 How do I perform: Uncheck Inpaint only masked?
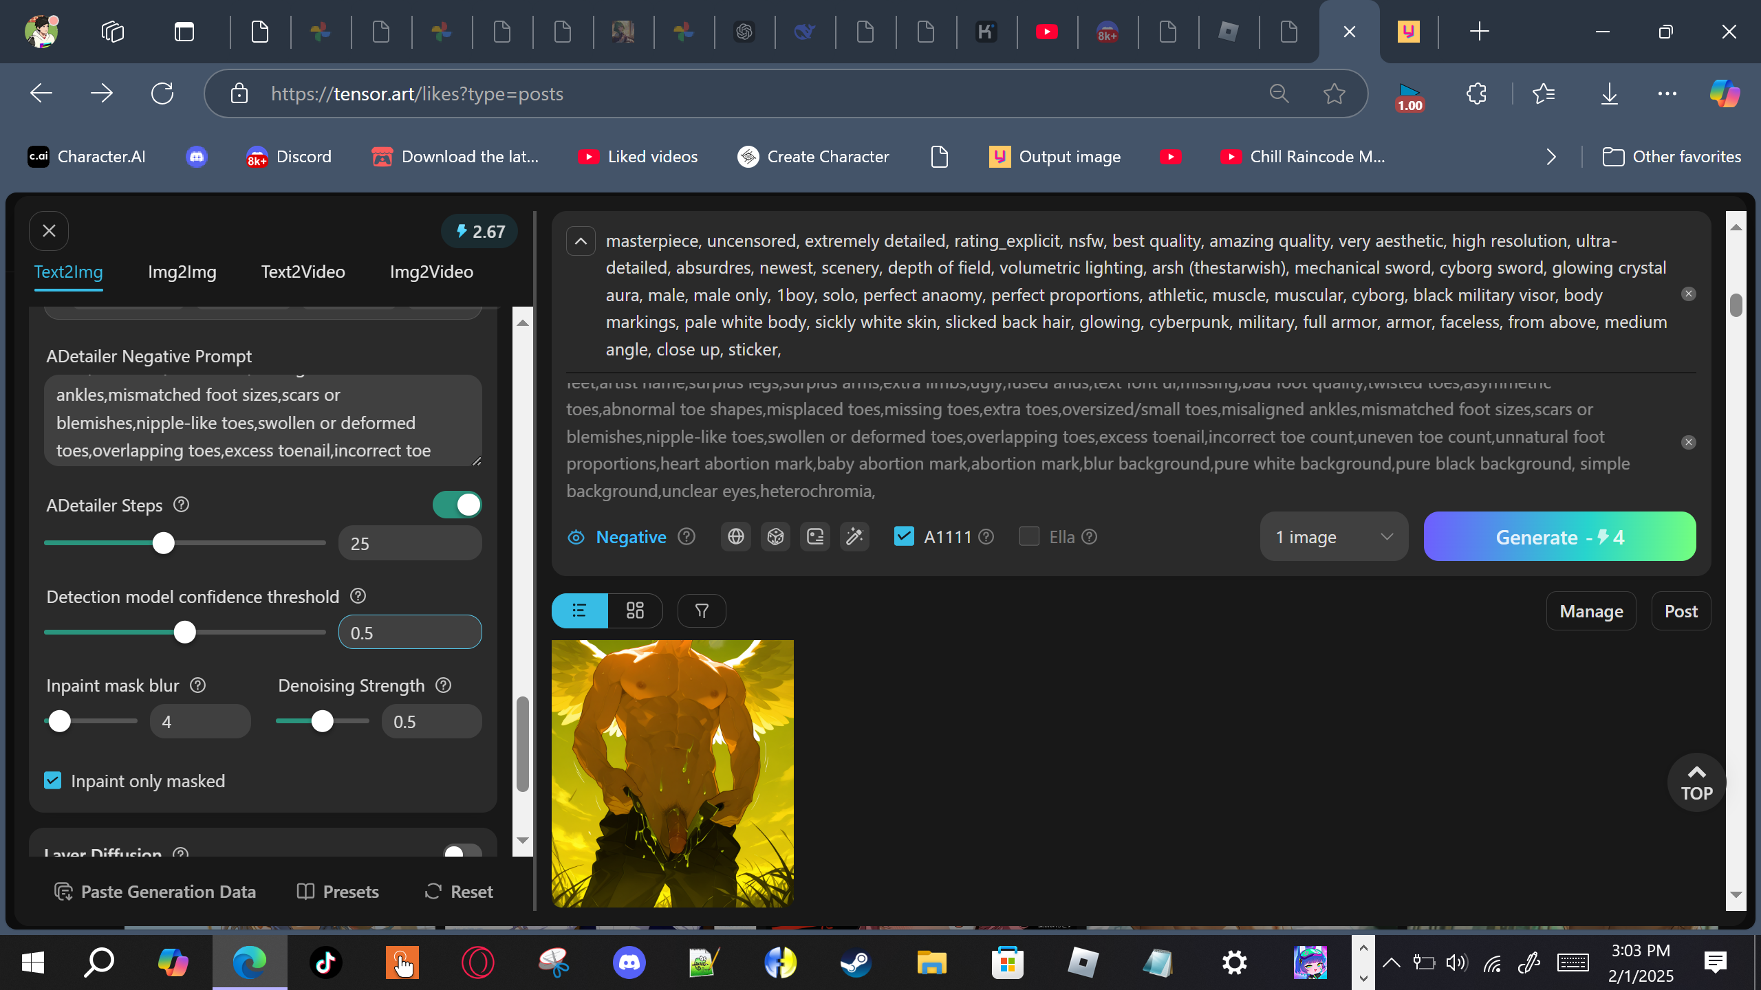tap(53, 780)
